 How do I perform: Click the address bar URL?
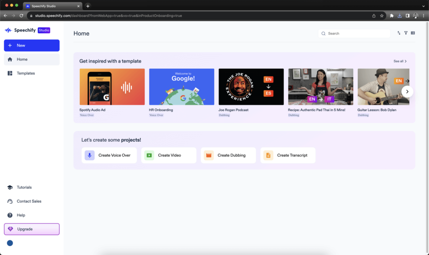point(109,16)
